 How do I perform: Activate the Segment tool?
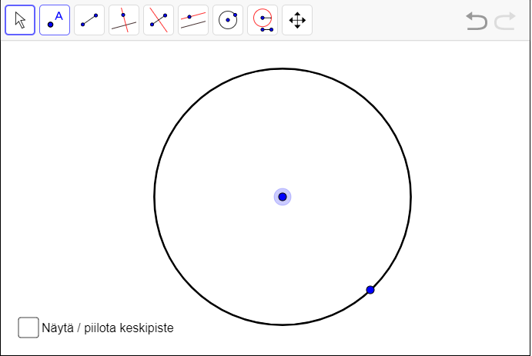click(x=89, y=20)
